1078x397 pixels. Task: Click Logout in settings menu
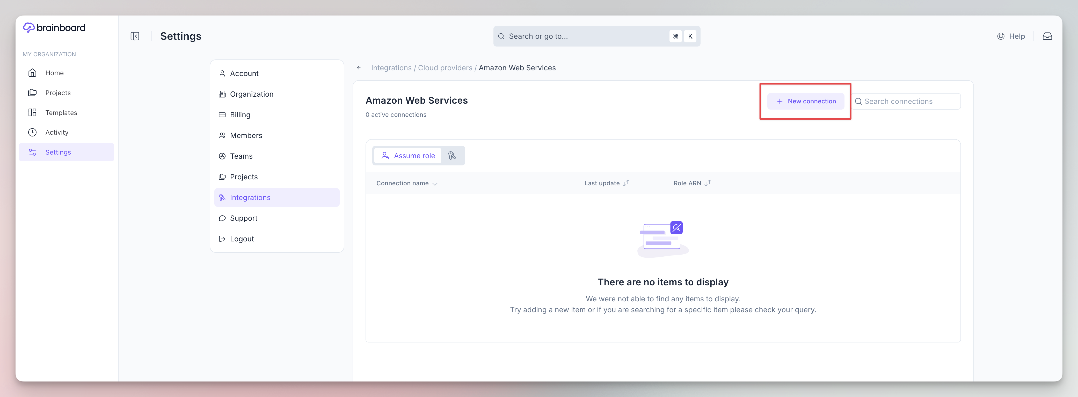click(x=242, y=239)
